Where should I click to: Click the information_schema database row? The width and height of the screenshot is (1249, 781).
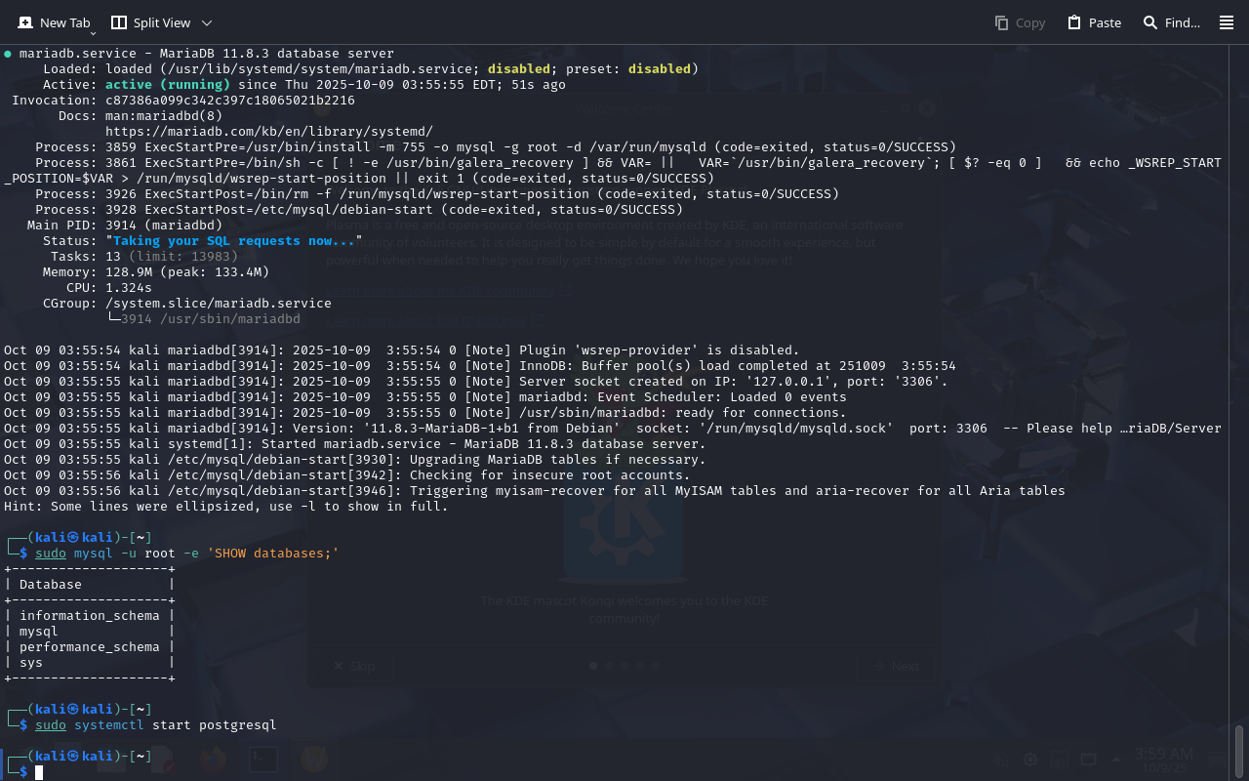point(89,616)
